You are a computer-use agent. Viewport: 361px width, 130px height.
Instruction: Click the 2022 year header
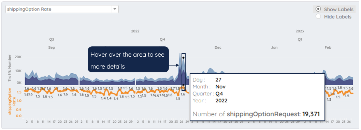135,31
